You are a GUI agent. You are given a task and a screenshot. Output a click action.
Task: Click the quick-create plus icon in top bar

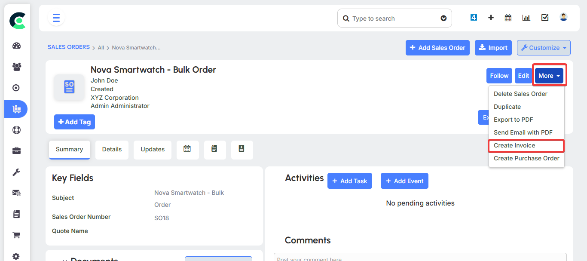(x=491, y=18)
